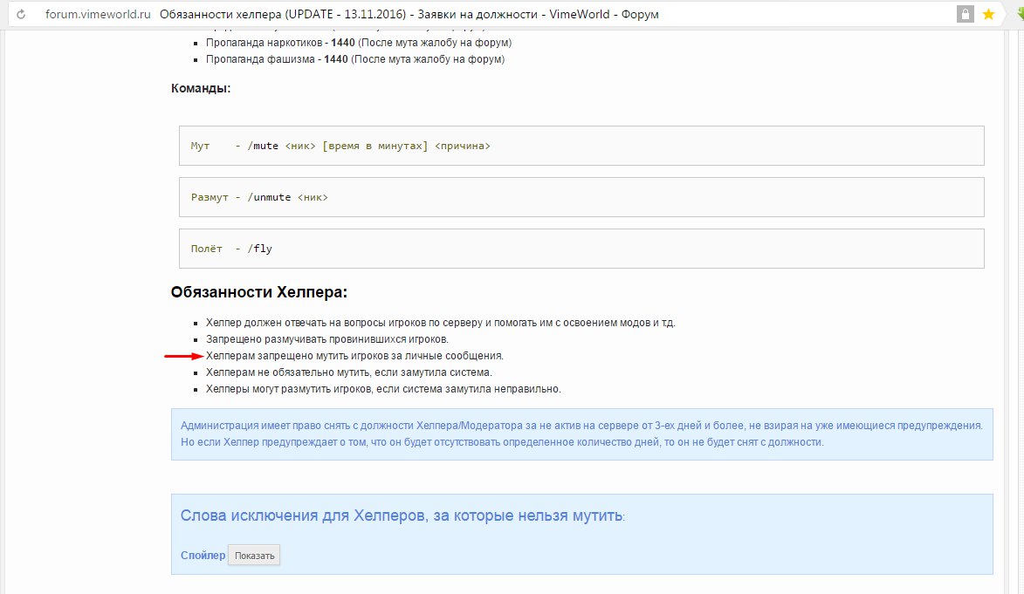The height and width of the screenshot is (594, 1024).
Task: Click the red arrow pointing at the rule
Action: click(182, 356)
